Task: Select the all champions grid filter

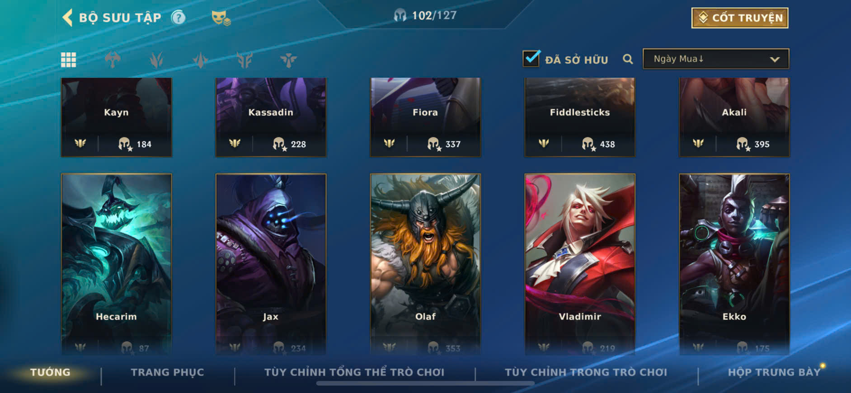Action: click(x=69, y=60)
